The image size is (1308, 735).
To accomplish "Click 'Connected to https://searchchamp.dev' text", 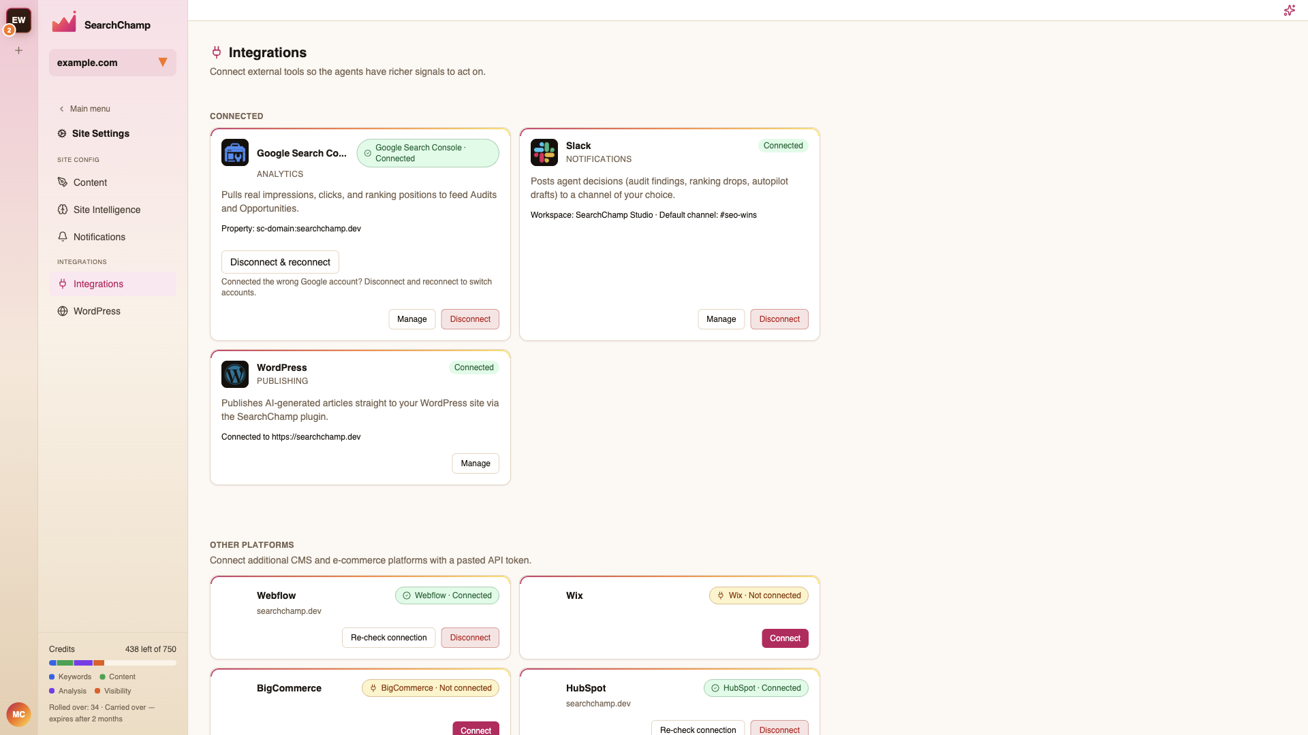I will coord(291,437).
